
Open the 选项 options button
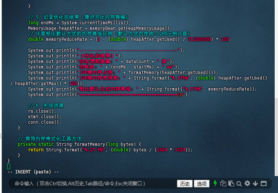(202, 183)
